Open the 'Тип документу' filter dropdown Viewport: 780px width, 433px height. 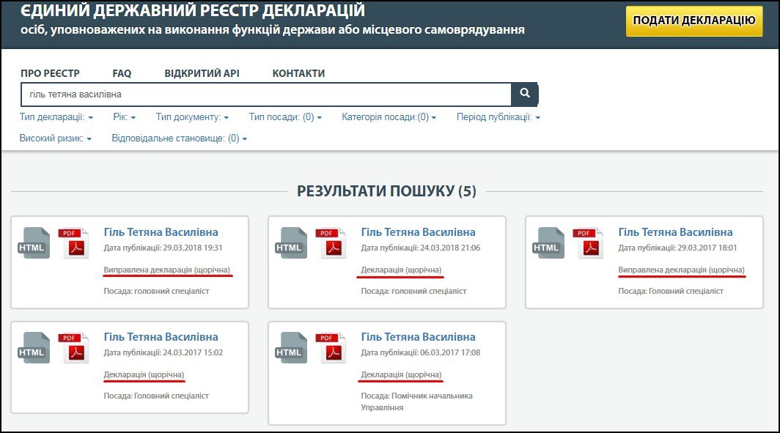click(x=192, y=117)
